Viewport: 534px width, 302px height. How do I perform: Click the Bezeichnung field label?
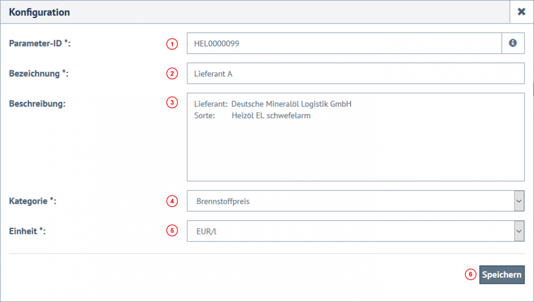39,74
